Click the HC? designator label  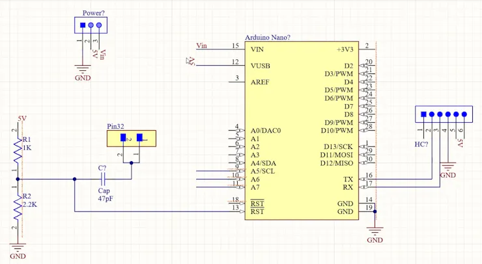pyautogui.click(x=421, y=144)
